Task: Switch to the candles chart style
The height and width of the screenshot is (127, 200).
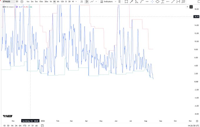Action: coord(87,1)
